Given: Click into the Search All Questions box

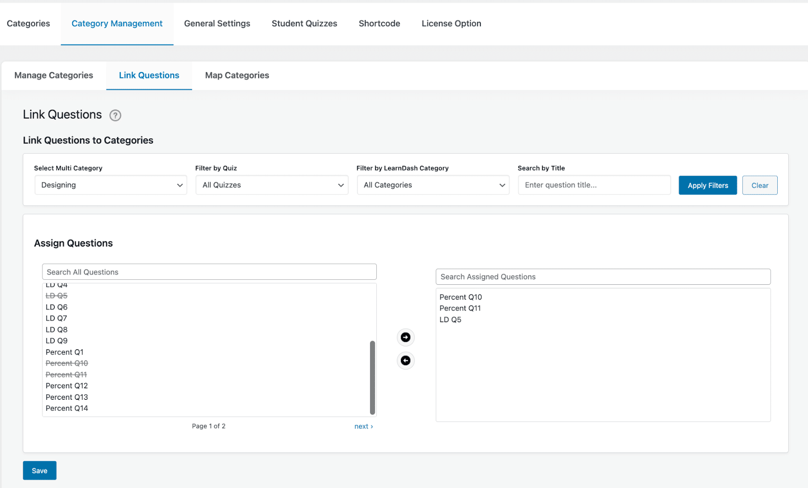Looking at the screenshot, I should click(x=209, y=272).
